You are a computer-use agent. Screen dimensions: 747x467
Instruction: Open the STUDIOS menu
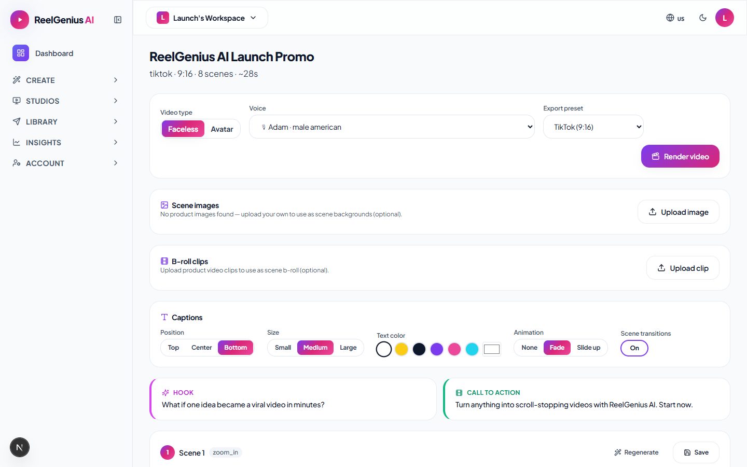pos(66,101)
